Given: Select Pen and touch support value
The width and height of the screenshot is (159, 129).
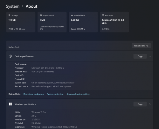Looking at the screenshot, I should point(51,86).
